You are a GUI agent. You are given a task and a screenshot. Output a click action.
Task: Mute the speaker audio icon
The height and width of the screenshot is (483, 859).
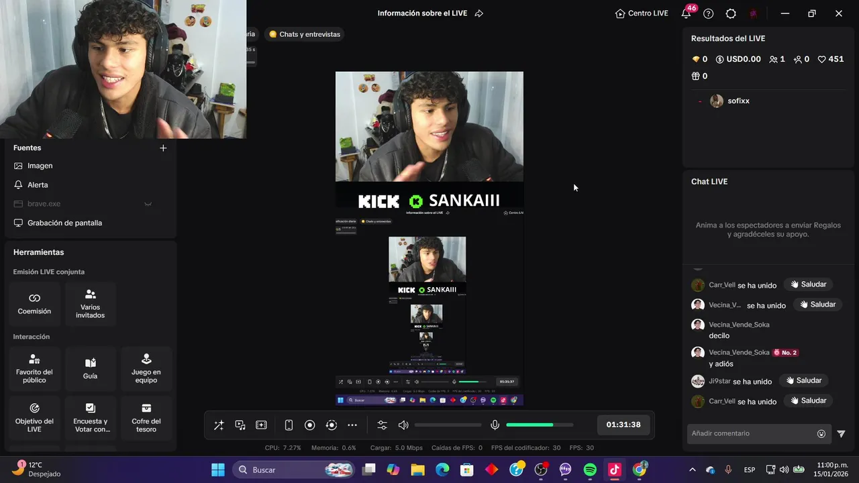pos(403,425)
